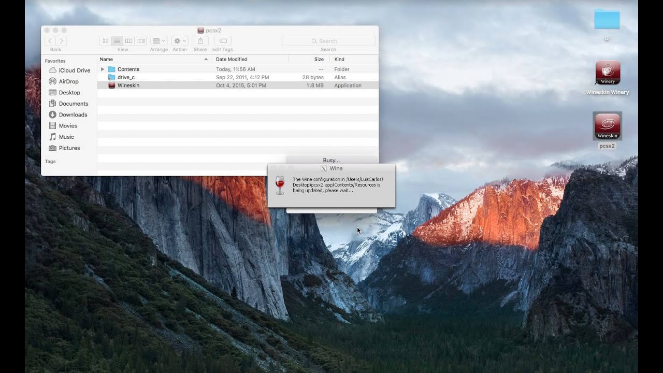Click the wine glass icon in Wine dialog
The width and height of the screenshot is (663, 373).
280,185
